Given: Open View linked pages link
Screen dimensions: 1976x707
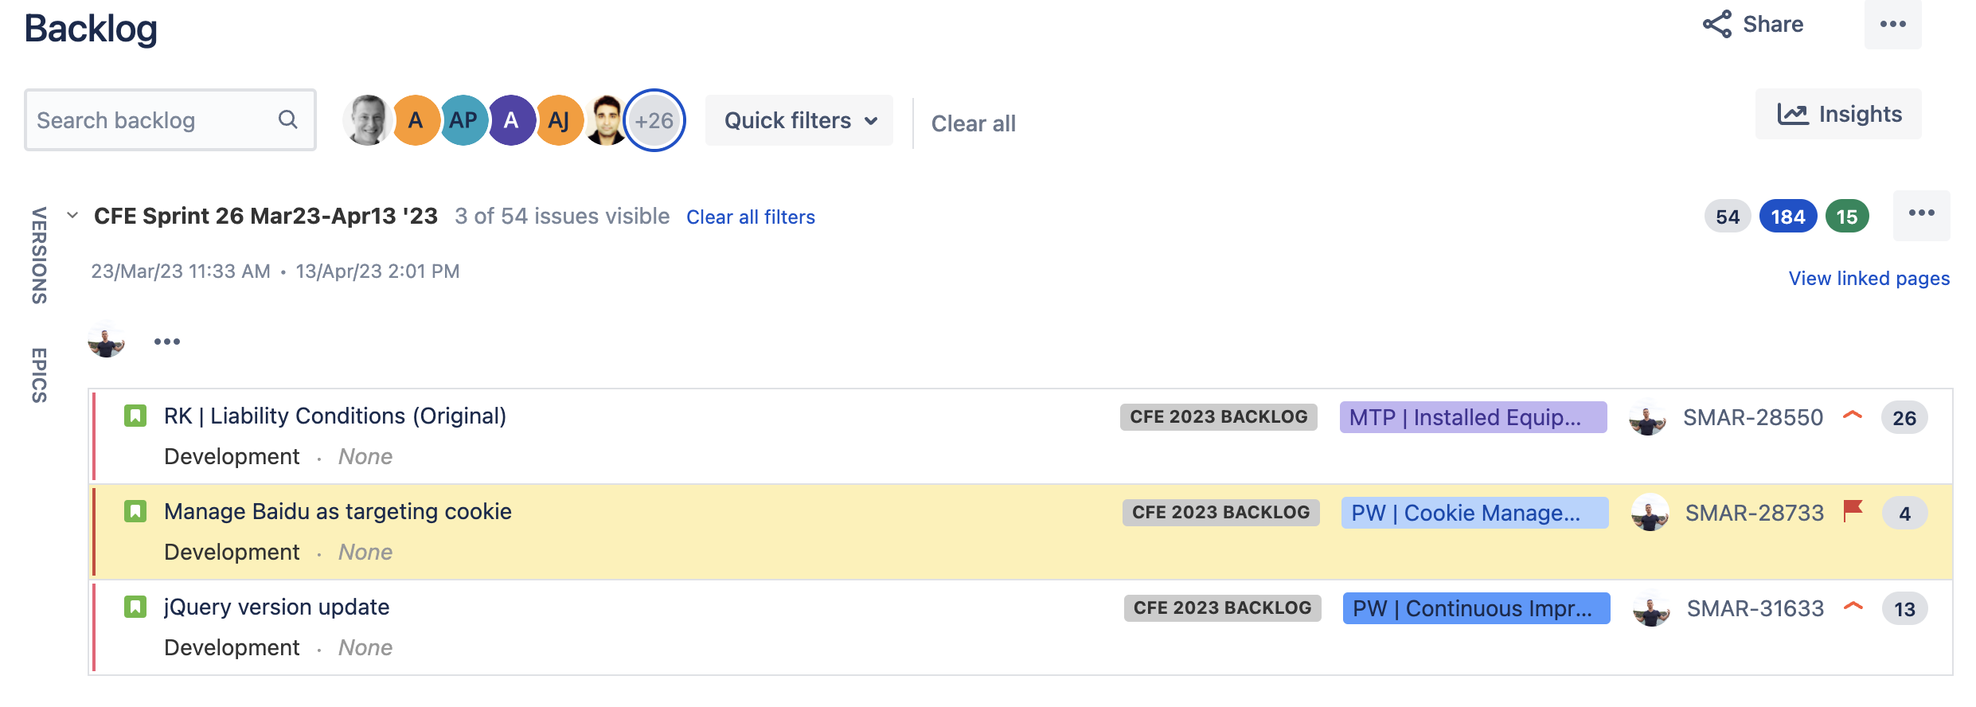Looking at the screenshot, I should pyautogui.click(x=1869, y=278).
